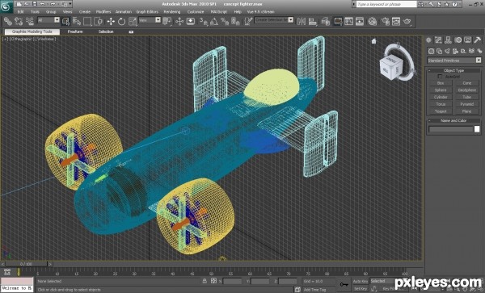
Task: Toggle Angle Snap
Action: point(214,21)
